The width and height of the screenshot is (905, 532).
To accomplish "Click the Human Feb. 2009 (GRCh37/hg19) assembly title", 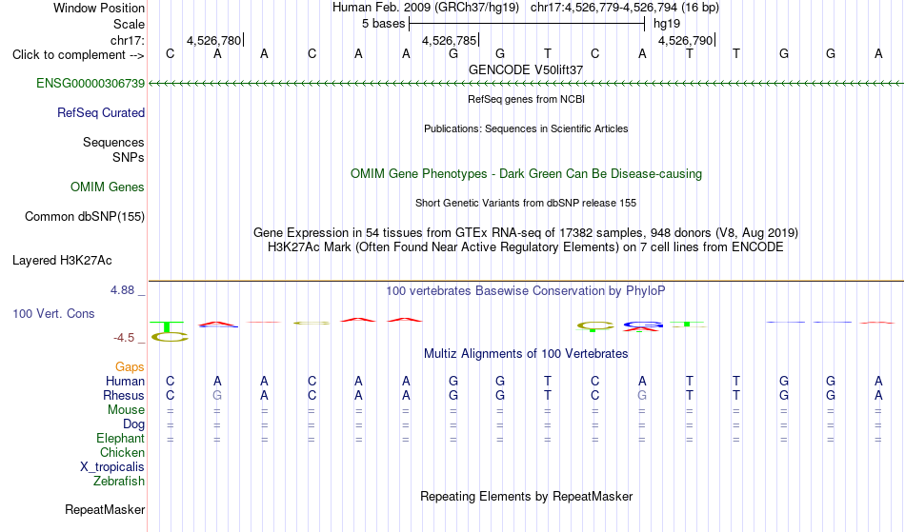I will pos(426,8).
